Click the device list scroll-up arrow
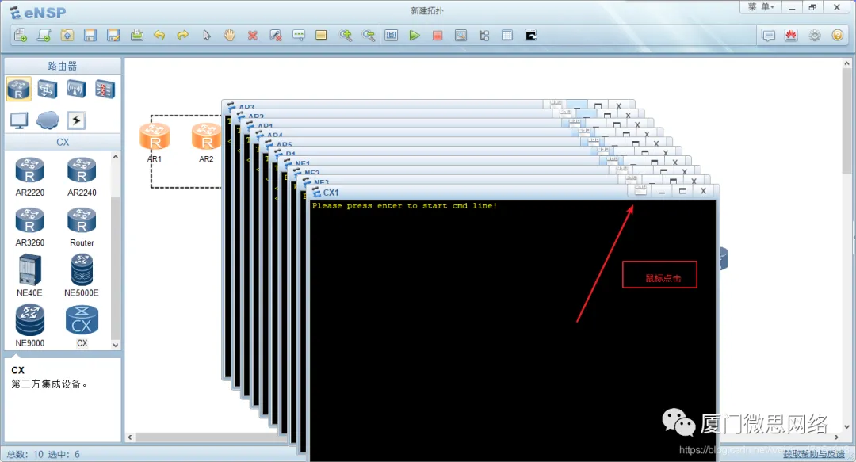This screenshot has height=462, width=856. (x=115, y=157)
